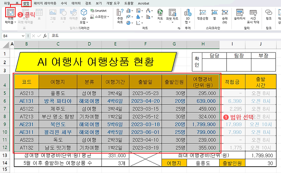This screenshot has height=173, width=281.
Task: Open 추천 차트 recommended charts
Action: (120, 16)
